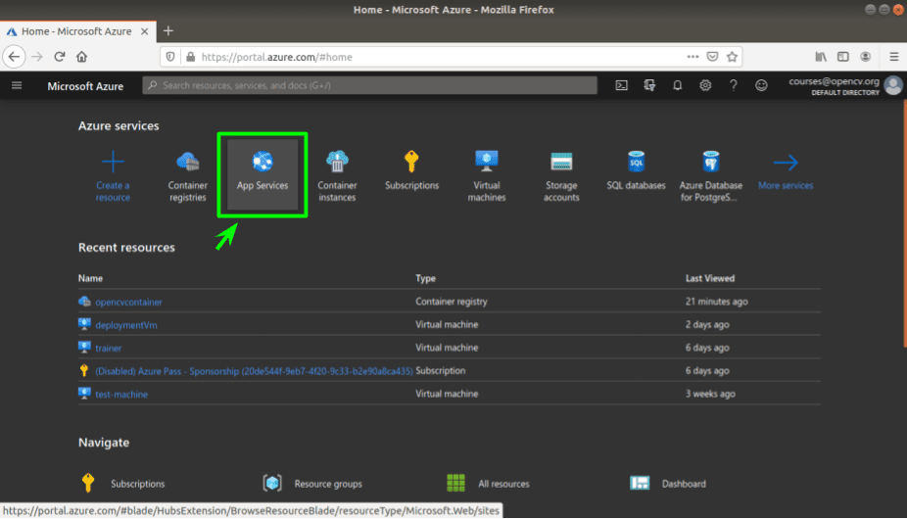Click 'Container registry' type cell
This screenshot has height=519, width=907.
452,302
